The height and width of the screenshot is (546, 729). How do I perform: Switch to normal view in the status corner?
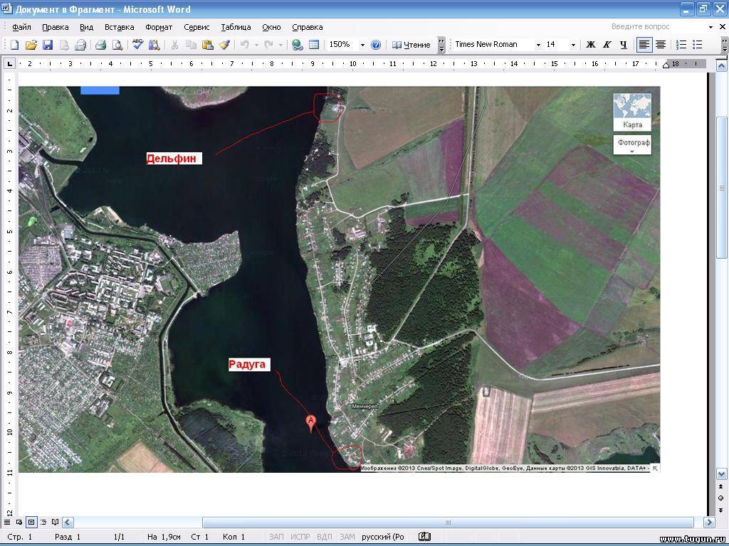[7, 523]
